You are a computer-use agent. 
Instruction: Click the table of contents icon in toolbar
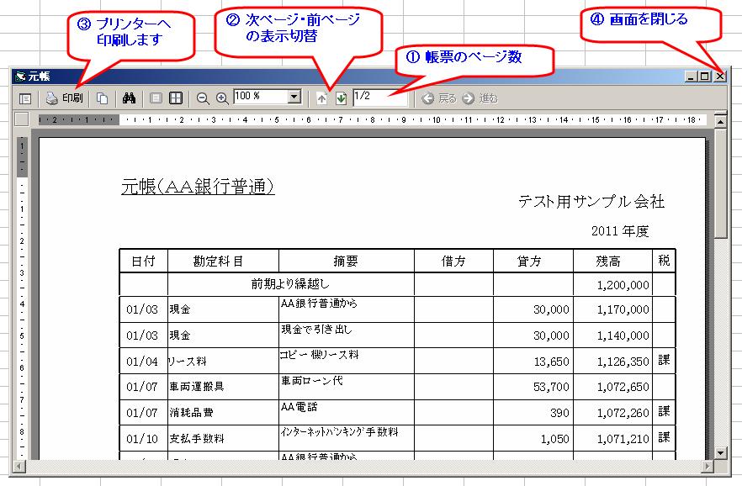pyautogui.click(x=25, y=98)
